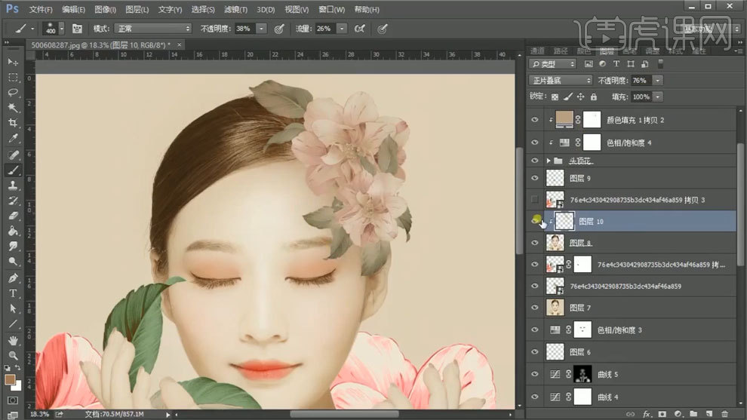Click the lock all padlock icon
This screenshot has height=420, width=747.
593,97
